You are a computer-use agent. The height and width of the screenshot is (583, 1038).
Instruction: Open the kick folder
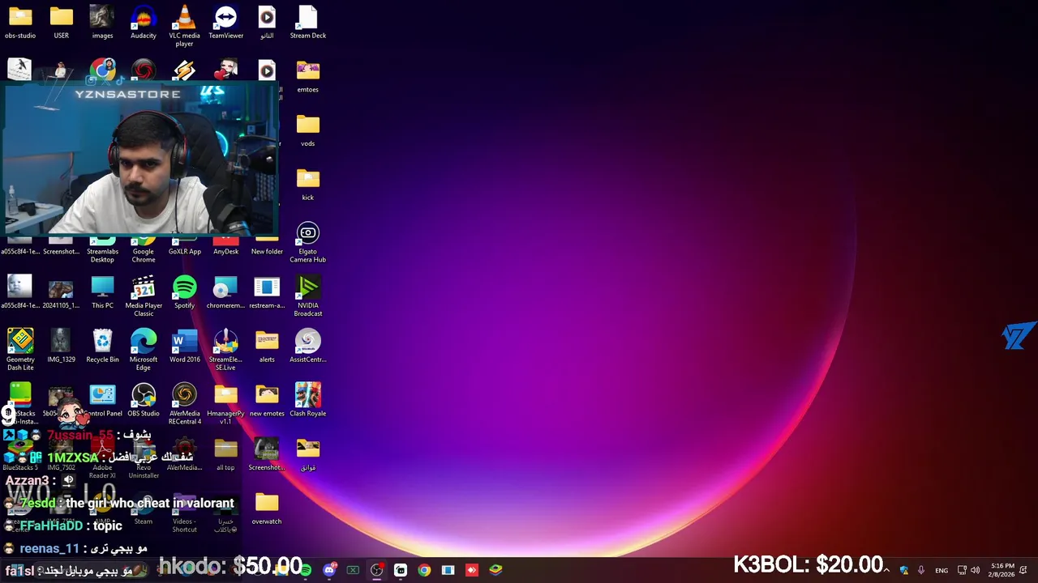(x=308, y=185)
